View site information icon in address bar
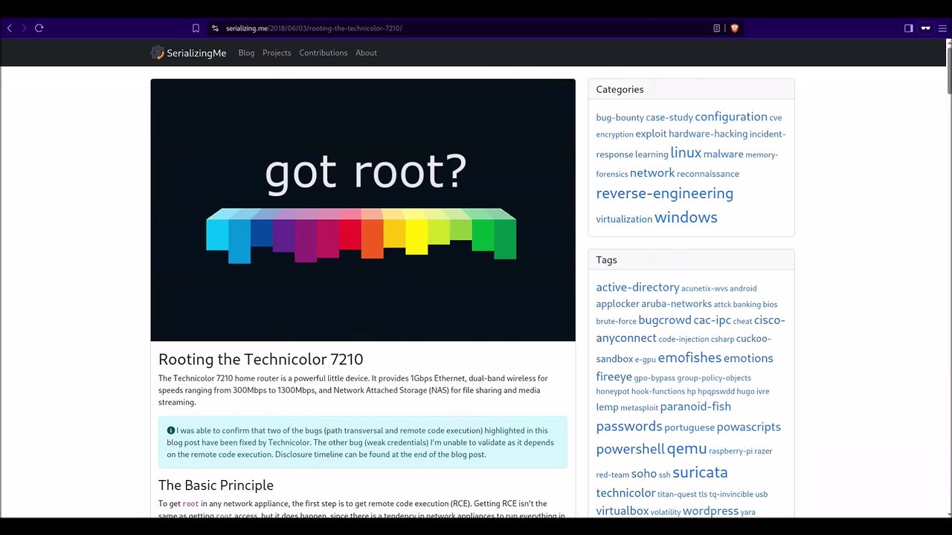Screen dimensions: 952x535 [x=215, y=28]
